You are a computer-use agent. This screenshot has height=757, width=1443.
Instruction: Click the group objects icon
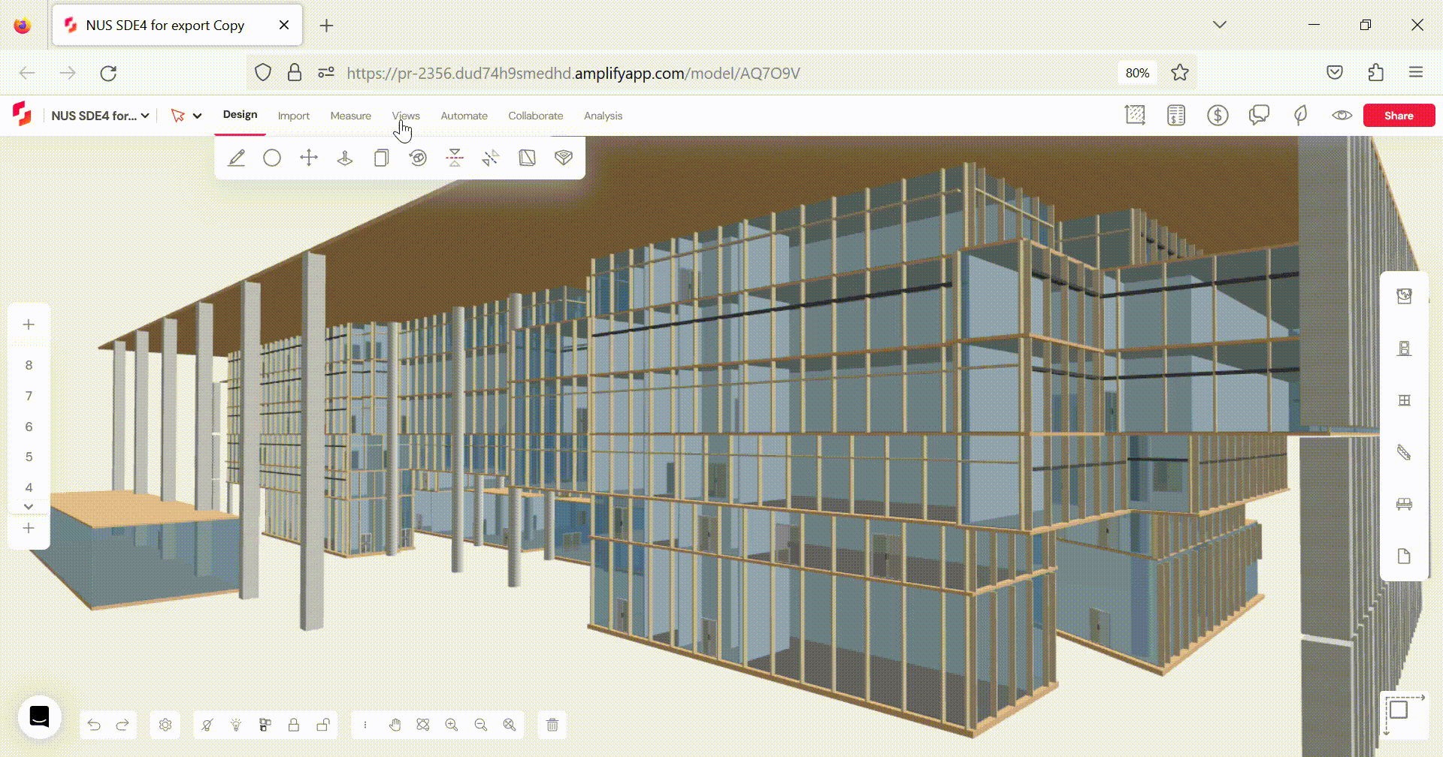coord(265,725)
